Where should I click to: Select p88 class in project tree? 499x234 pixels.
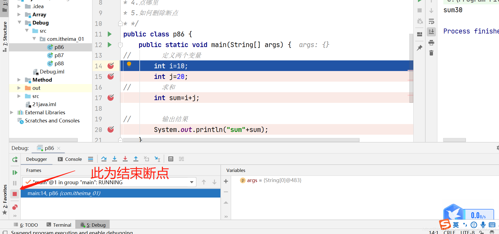[56, 63]
